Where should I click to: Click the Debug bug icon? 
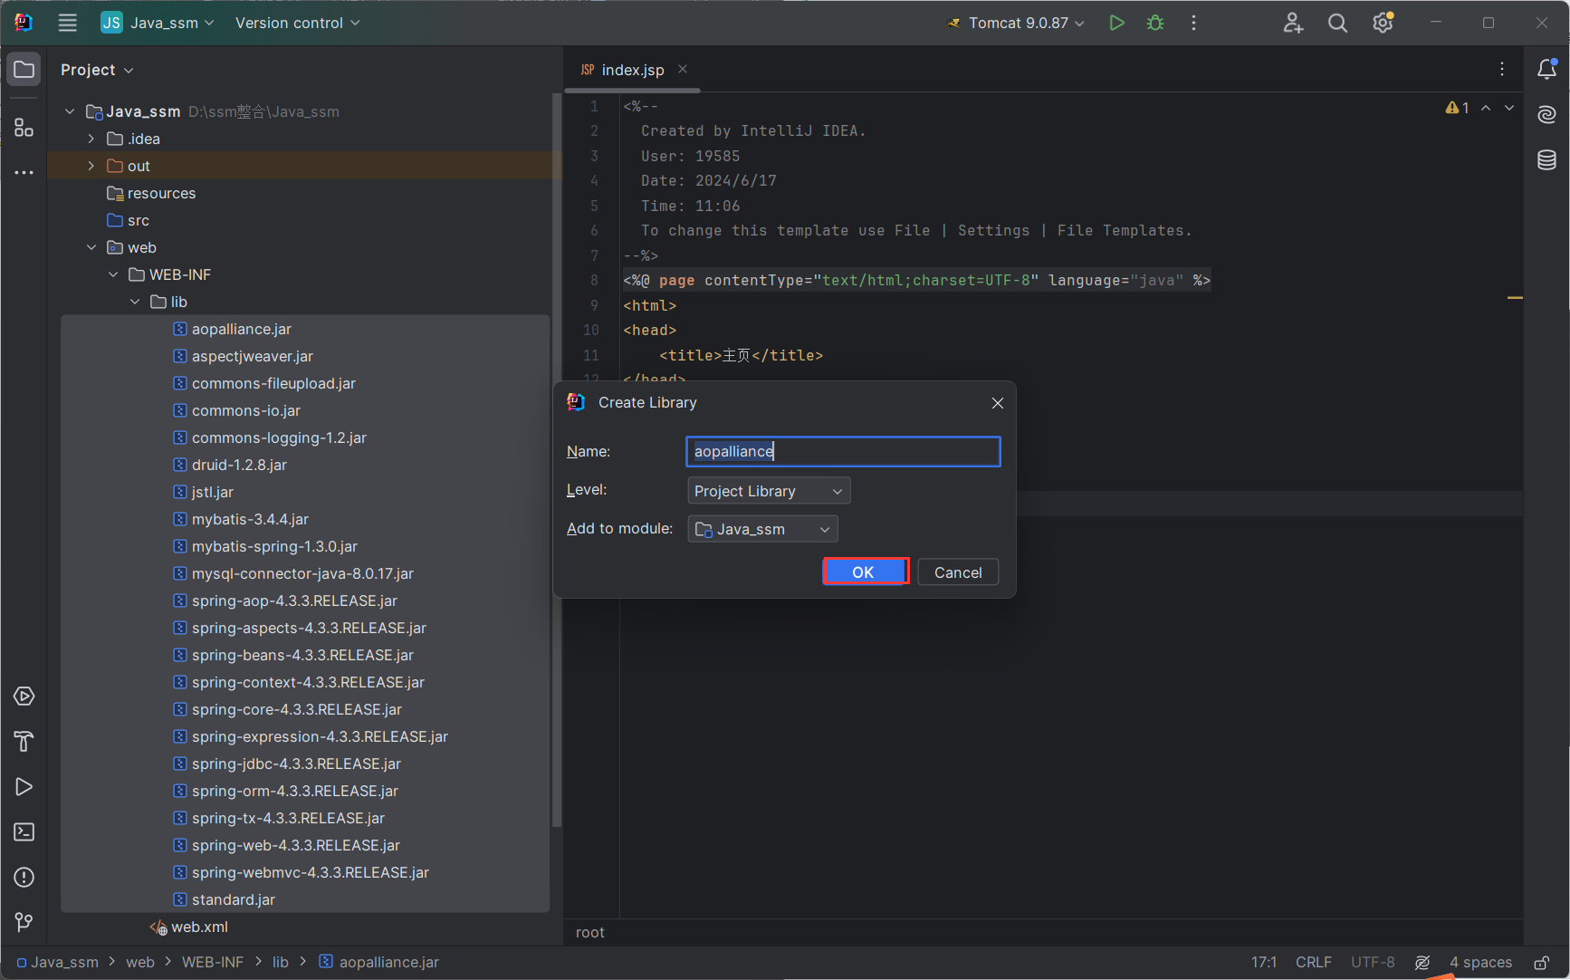[x=1155, y=23]
